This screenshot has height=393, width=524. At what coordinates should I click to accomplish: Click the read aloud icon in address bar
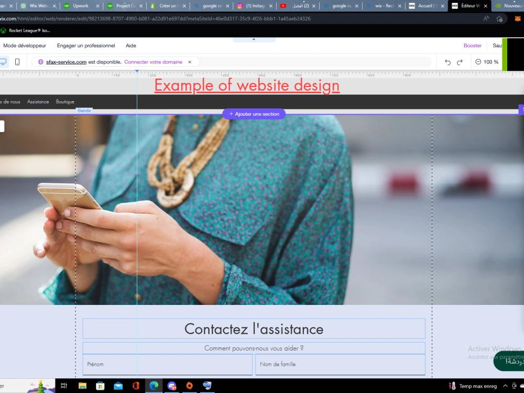pos(486,19)
